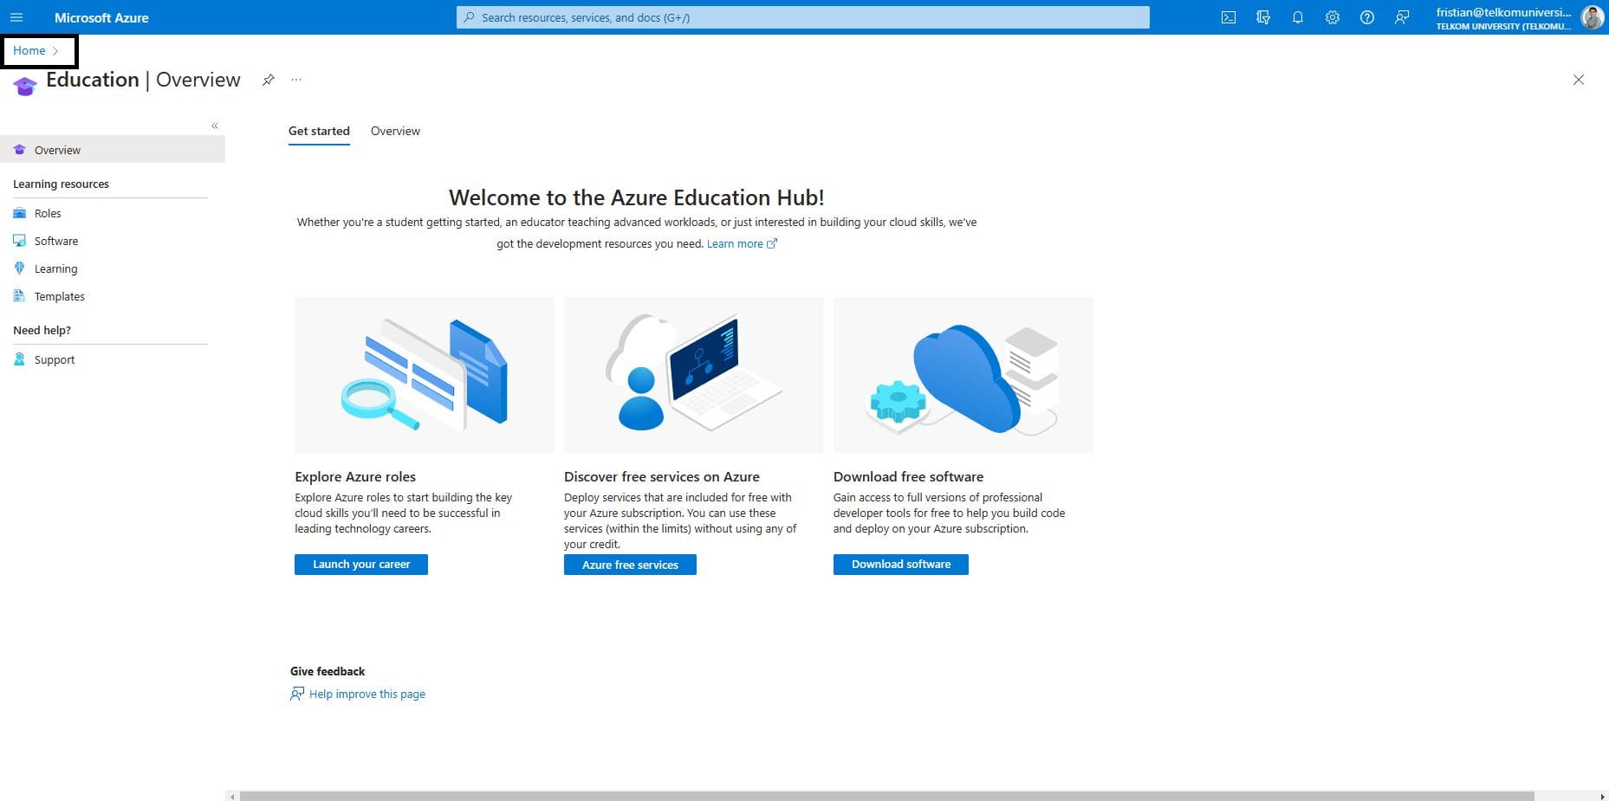The width and height of the screenshot is (1609, 801).
Task: Click the Download free software illustration
Action: (x=963, y=375)
